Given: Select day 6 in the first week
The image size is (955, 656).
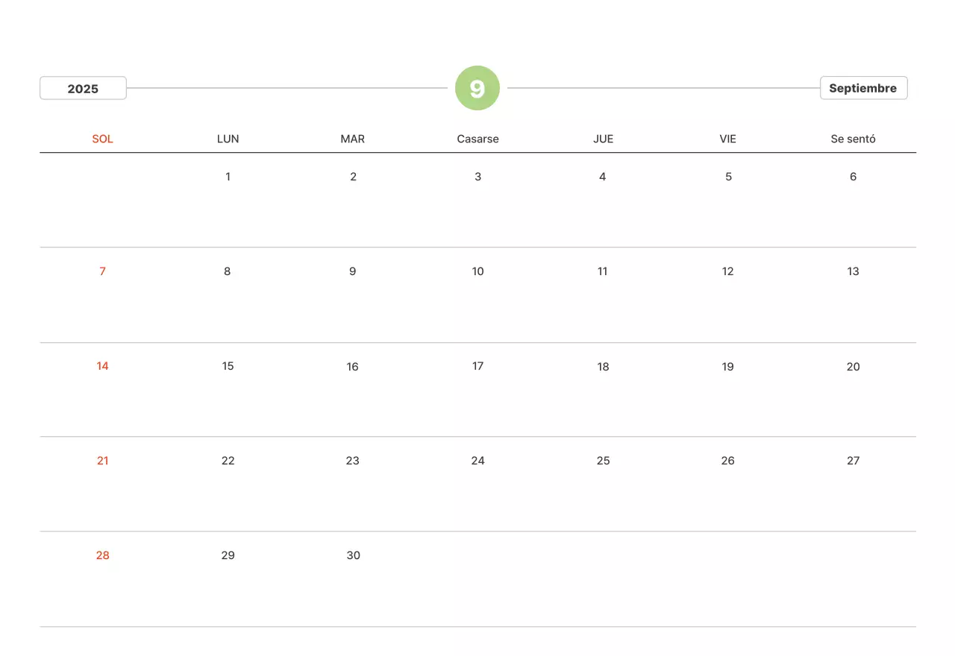Looking at the screenshot, I should coord(853,177).
